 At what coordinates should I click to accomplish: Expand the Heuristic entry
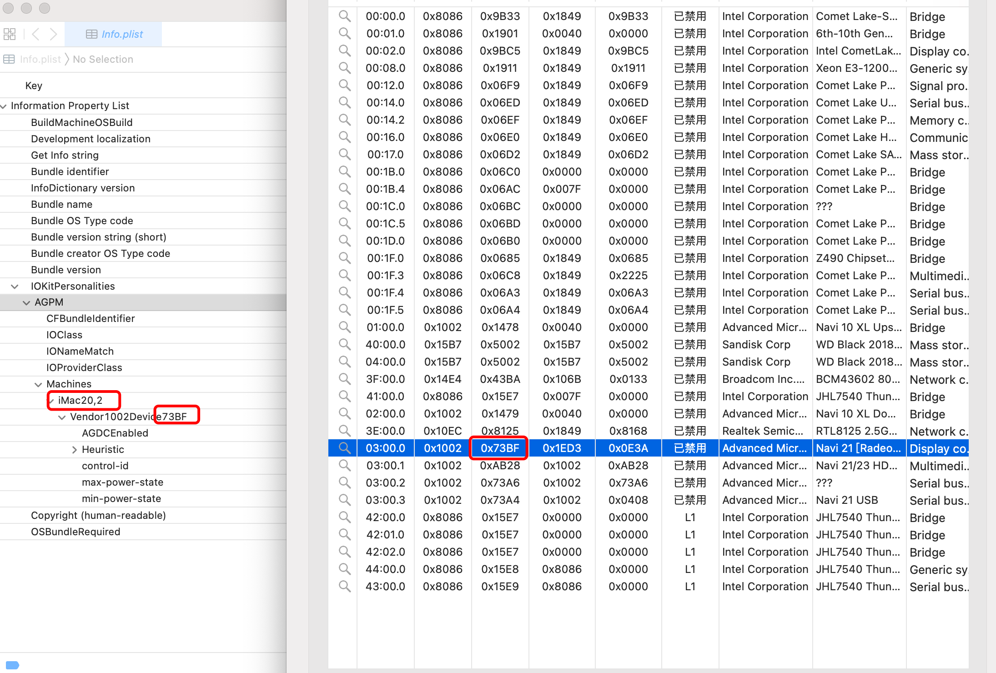[x=74, y=450]
